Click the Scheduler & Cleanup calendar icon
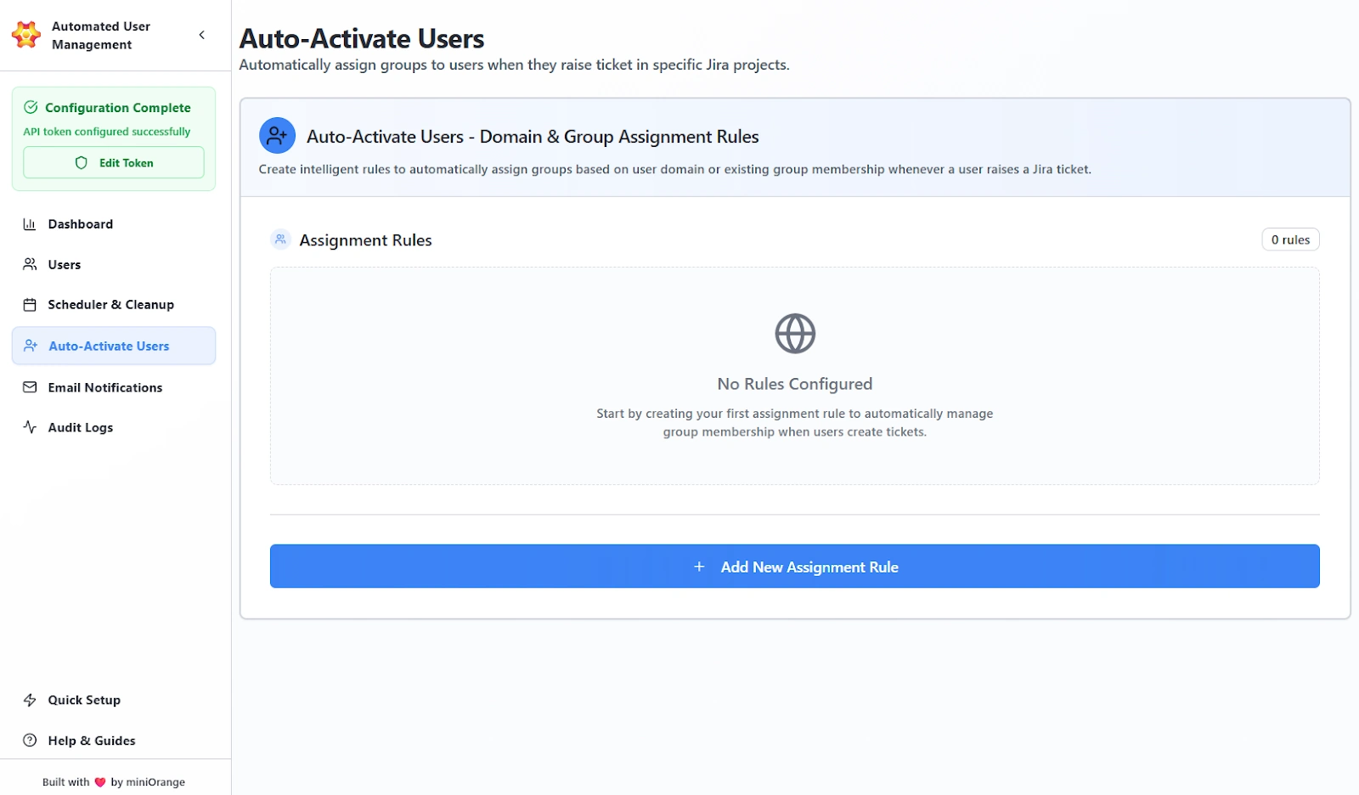1359x795 pixels. pyautogui.click(x=29, y=304)
